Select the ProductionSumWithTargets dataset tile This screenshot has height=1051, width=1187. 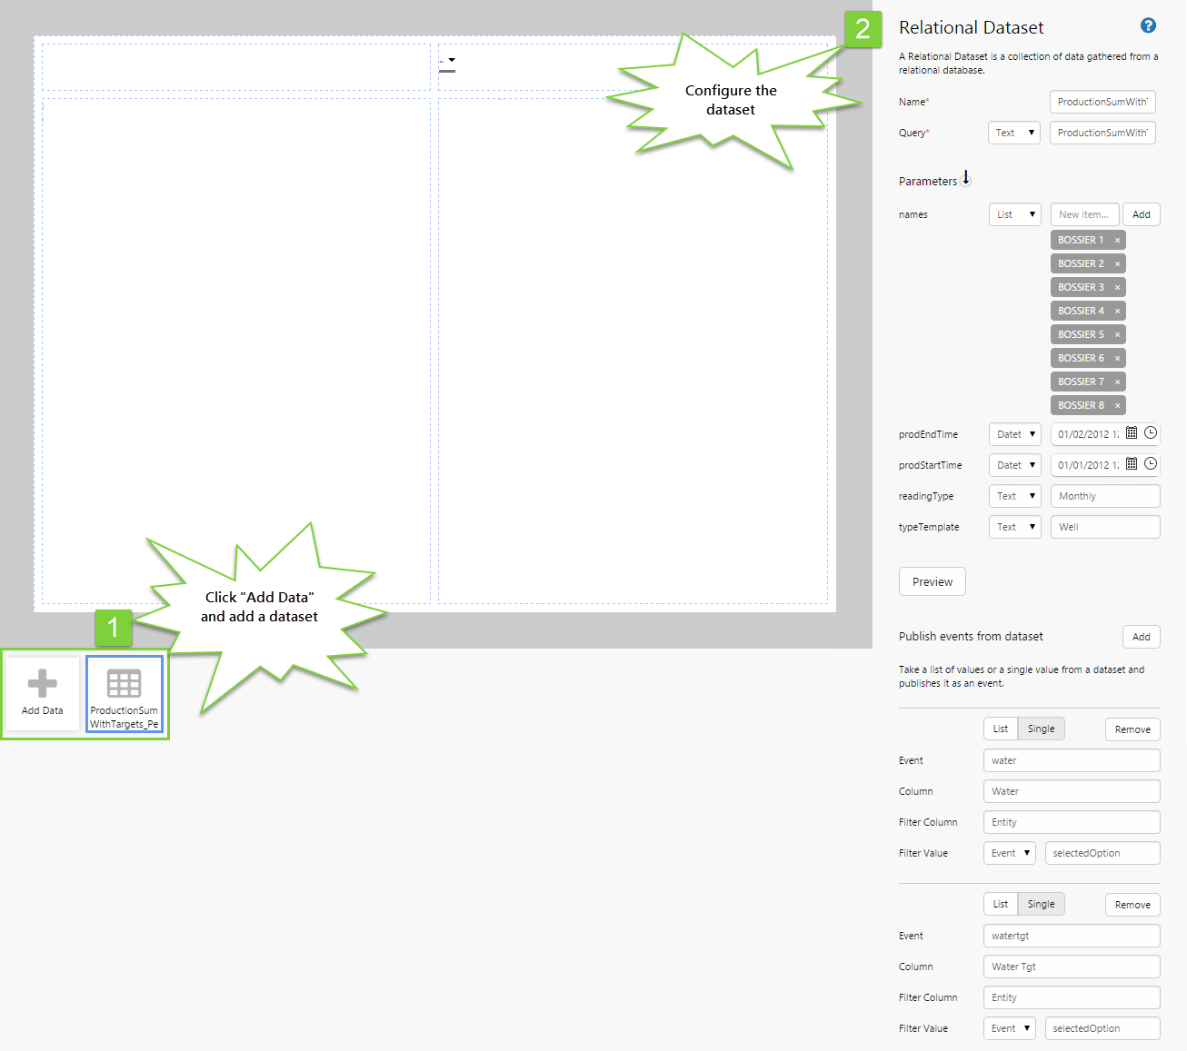coord(125,694)
